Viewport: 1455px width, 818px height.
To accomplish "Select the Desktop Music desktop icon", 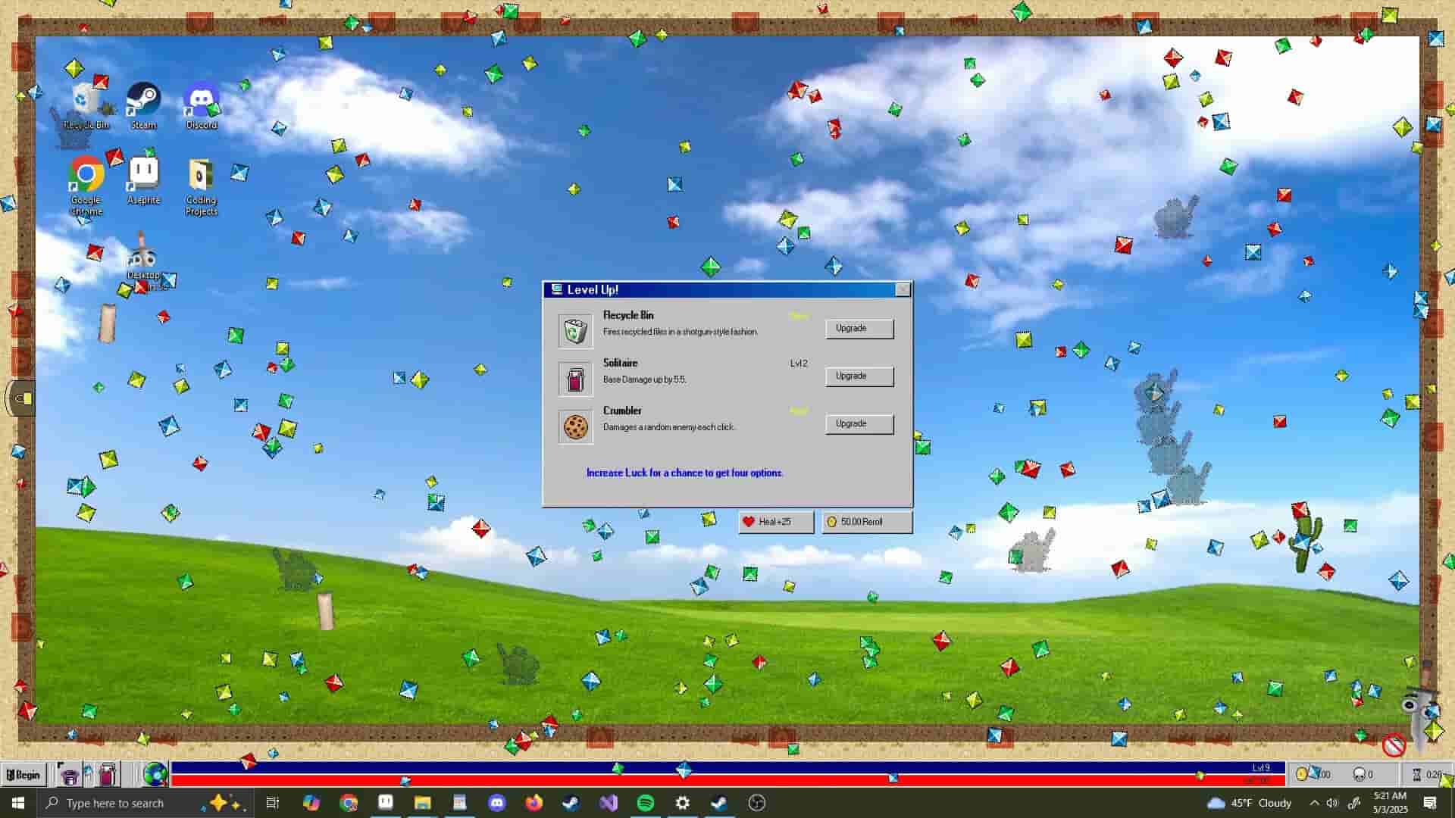I will click(x=144, y=258).
